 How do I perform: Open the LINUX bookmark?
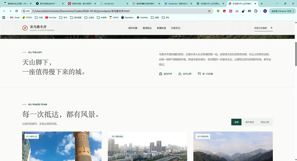114,18
